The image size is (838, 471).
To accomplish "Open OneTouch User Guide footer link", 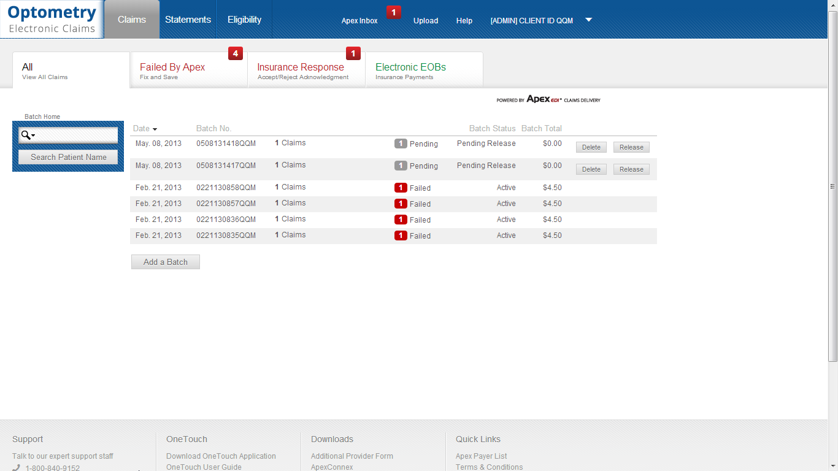I will [x=204, y=467].
